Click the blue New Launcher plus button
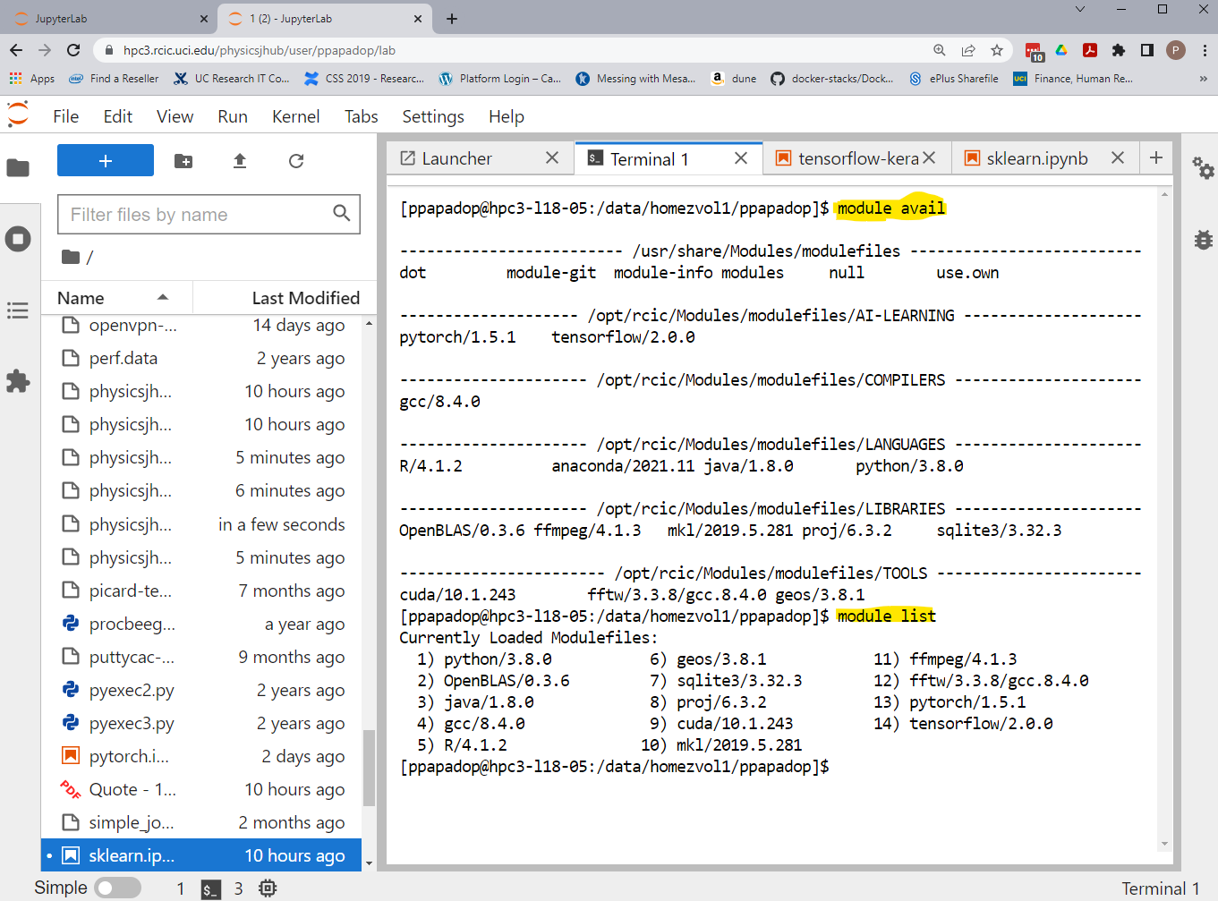Image resolution: width=1218 pixels, height=901 pixels. [x=106, y=160]
